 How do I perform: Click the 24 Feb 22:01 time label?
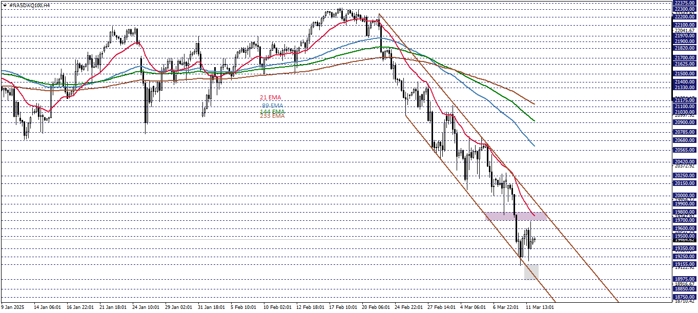408,307
